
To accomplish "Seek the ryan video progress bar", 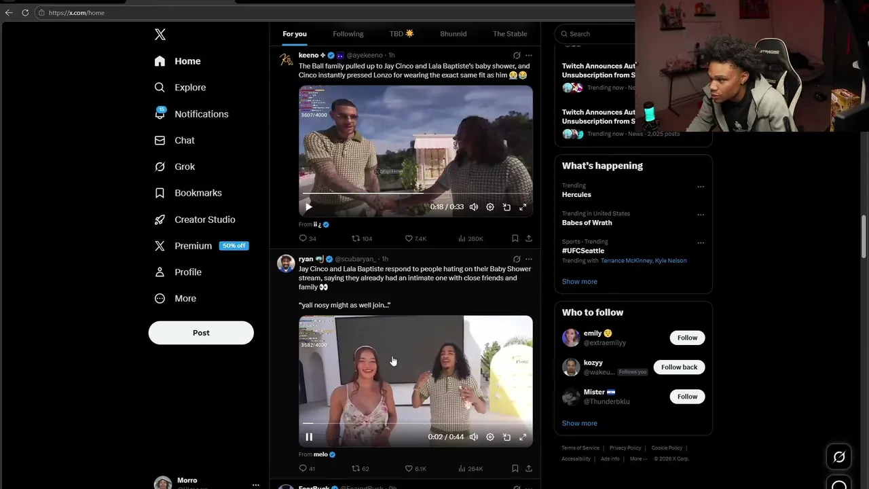I will coord(415,423).
